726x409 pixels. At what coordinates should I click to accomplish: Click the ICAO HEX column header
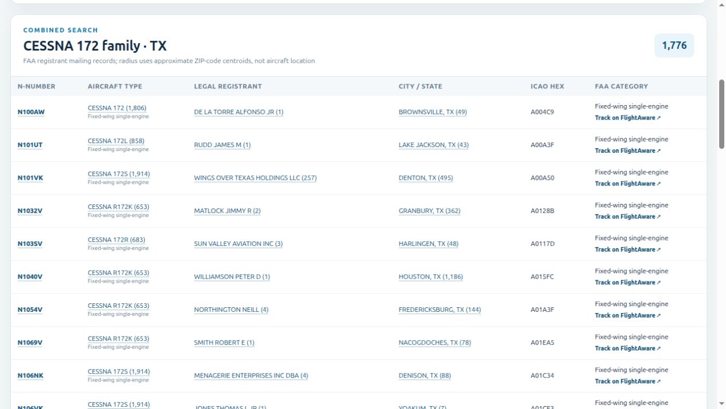click(x=548, y=86)
